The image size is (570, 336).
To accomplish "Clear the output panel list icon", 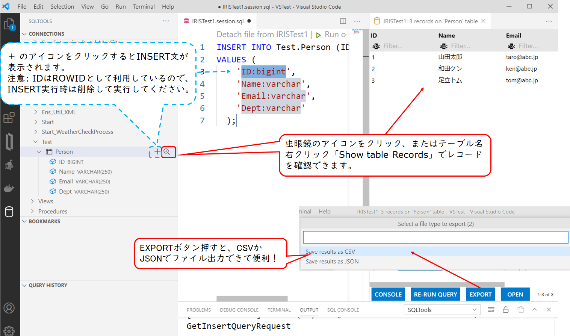I will coord(491,310).
